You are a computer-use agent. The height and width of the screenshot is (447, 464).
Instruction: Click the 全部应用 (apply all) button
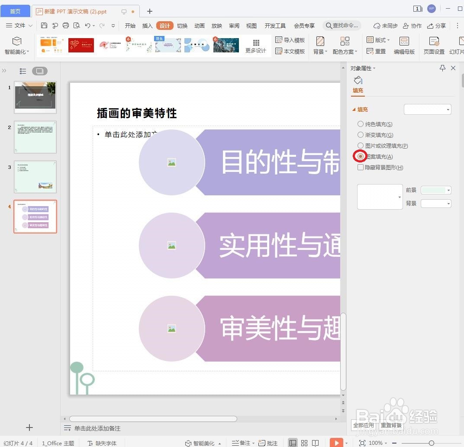[x=364, y=425]
